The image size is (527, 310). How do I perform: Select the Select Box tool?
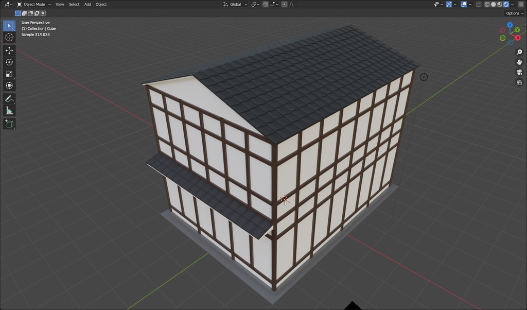pos(9,26)
